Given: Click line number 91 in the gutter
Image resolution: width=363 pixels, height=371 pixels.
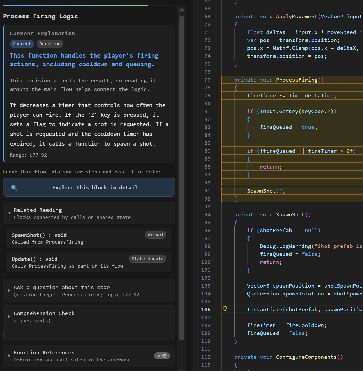Looking at the screenshot, I should [x=207, y=191].
